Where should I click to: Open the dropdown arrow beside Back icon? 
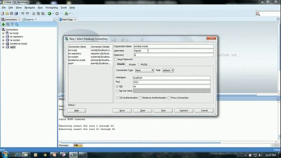coord(53,14)
